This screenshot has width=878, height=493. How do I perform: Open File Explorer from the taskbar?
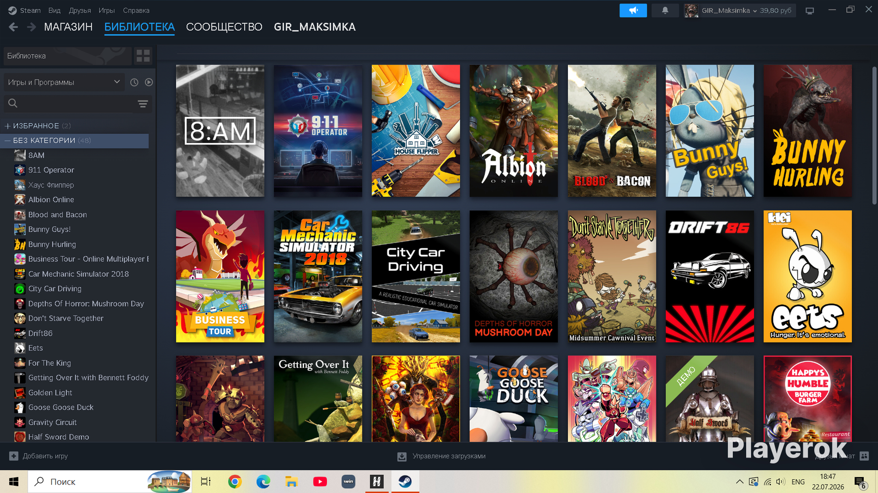(x=291, y=482)
